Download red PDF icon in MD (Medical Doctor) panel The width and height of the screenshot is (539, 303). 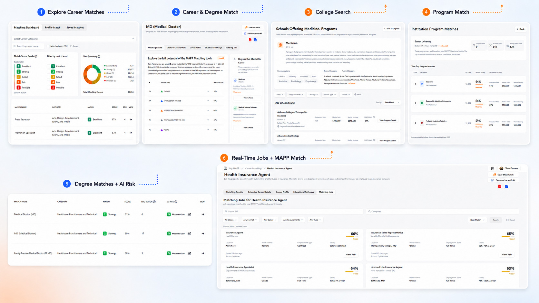(250, 40)
